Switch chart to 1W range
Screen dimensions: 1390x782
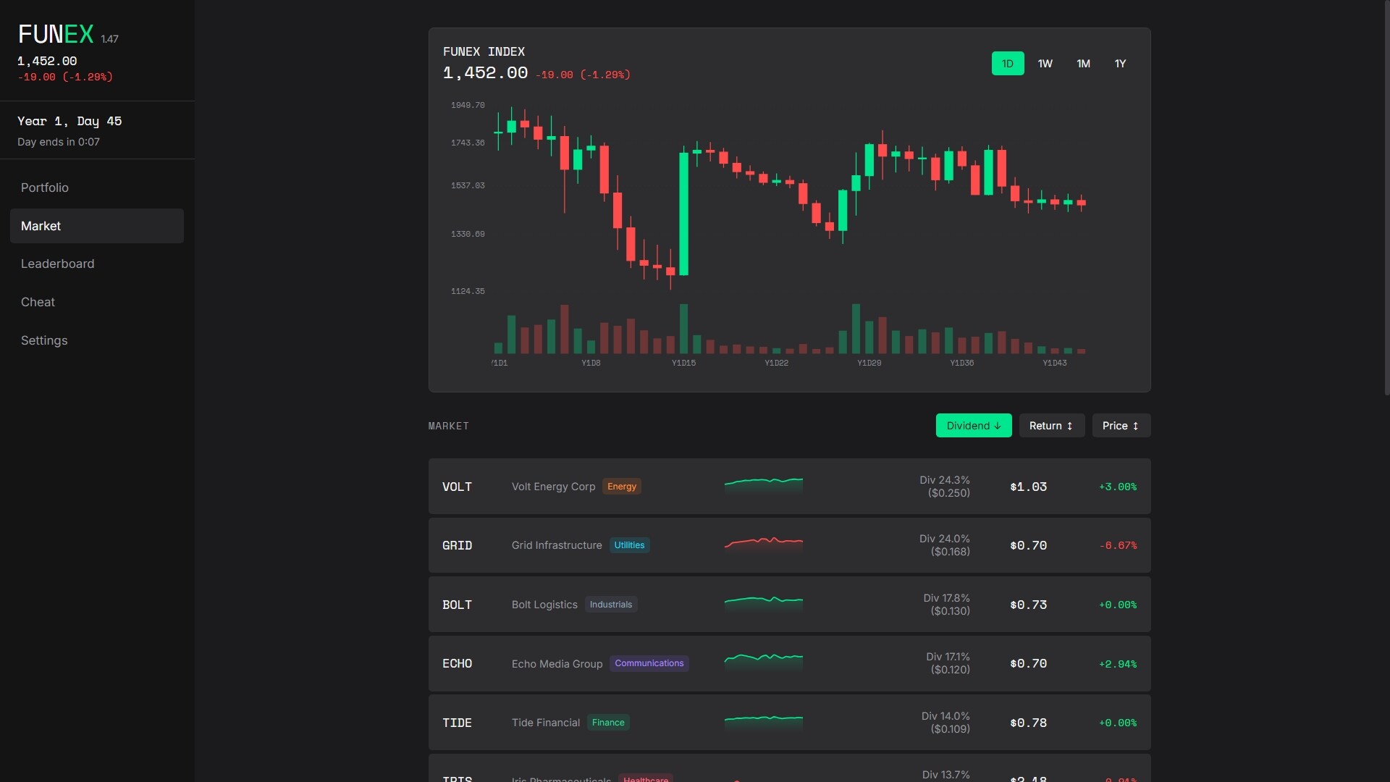(1045, 64)
